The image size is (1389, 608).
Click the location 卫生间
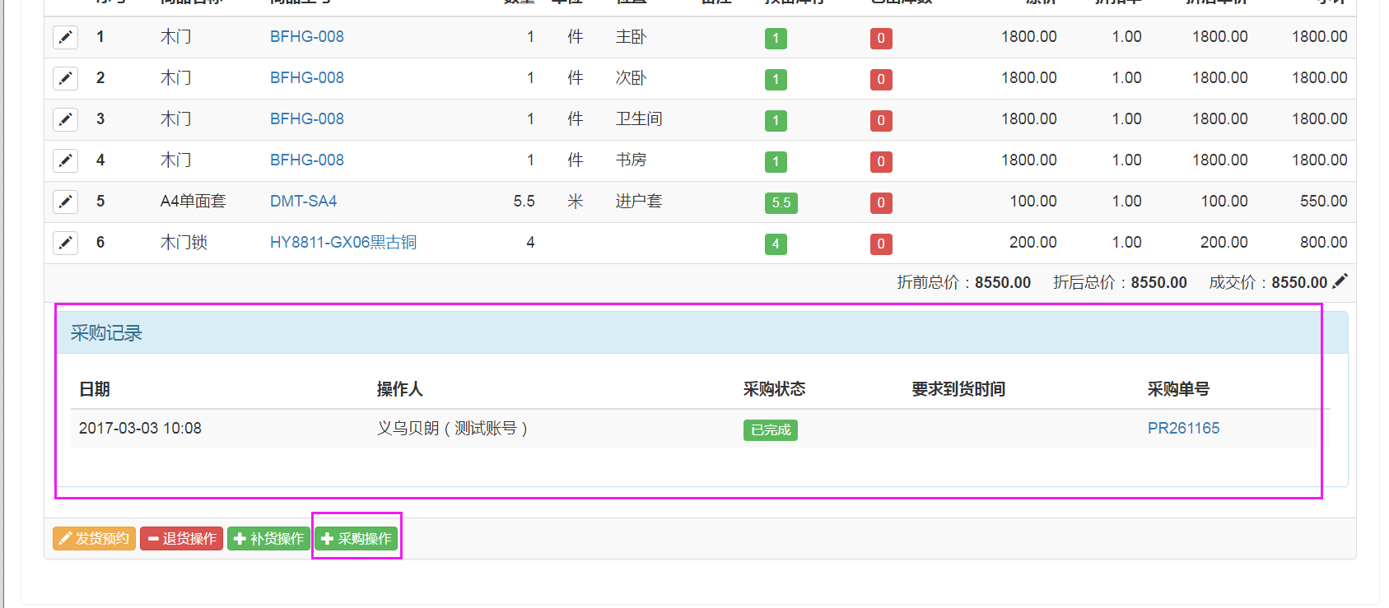click(x=639, y=118)
